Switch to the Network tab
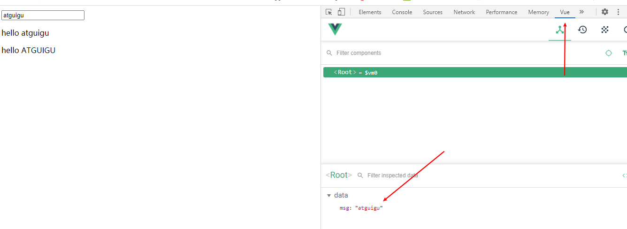Image resolution: width=627 pixels, height=229 pixels. [x=464, y=12]
